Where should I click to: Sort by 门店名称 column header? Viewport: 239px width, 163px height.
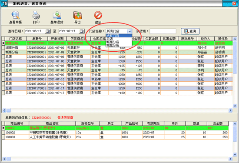pyautogui.click(x=16, y=39)
